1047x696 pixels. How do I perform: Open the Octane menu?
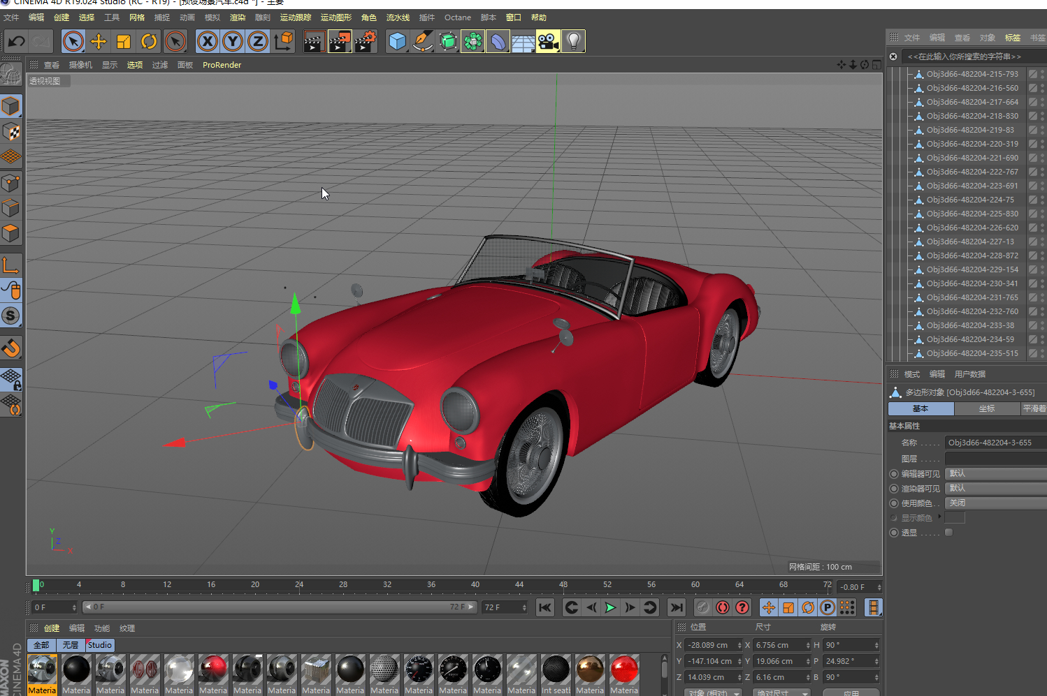[x=458, y=17]
